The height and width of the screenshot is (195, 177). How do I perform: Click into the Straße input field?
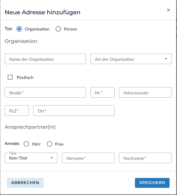coord(45,93)
